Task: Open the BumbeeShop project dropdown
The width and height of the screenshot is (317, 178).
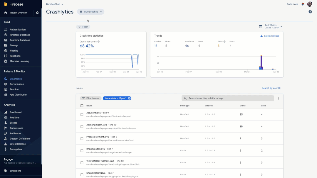Action: [x=54, y=4]
